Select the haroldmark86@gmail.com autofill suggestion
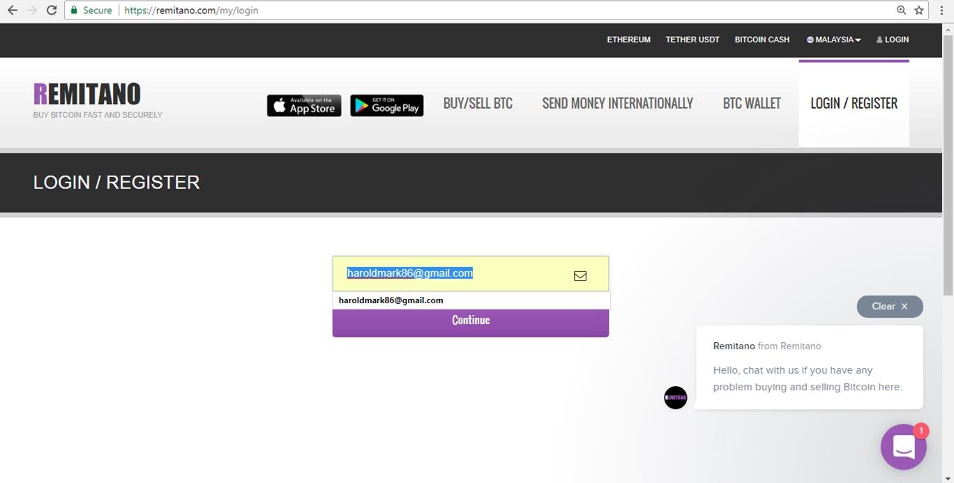This screenshot has width=954, height=483. [x=471, y=300]
